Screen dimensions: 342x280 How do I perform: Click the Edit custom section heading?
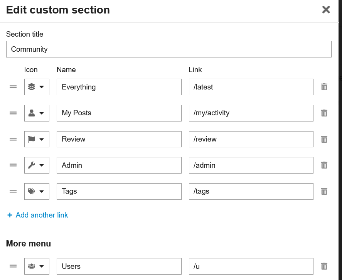tap(58, 10)
